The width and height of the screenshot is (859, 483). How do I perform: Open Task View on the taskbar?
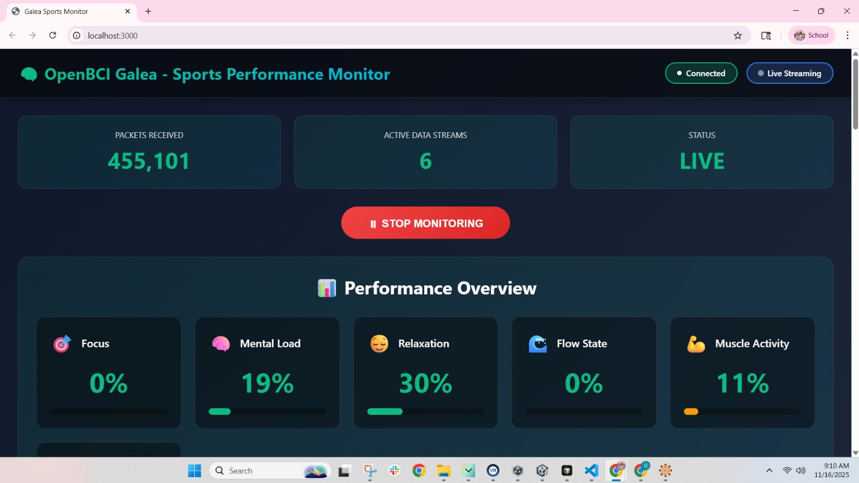pyautogui.click(x=344, y=471)
